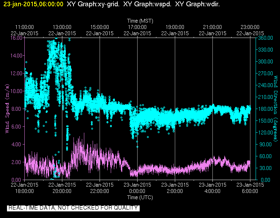Click wind direction axis value 360.00
Viewport: 280px width, 218px height.
pos(265,38)
